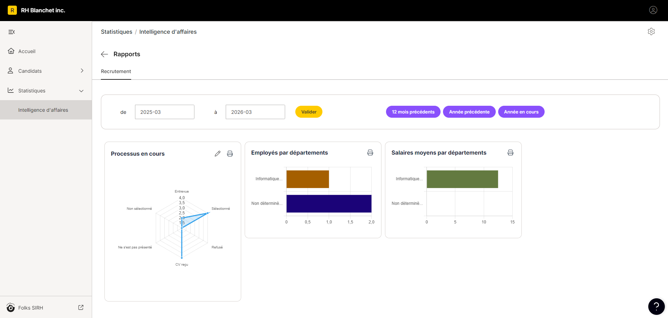Collapse the sidebar menu icon
The height and width of the screenshot is (318, 668).
pyautogui.click(x=12, y=32)
